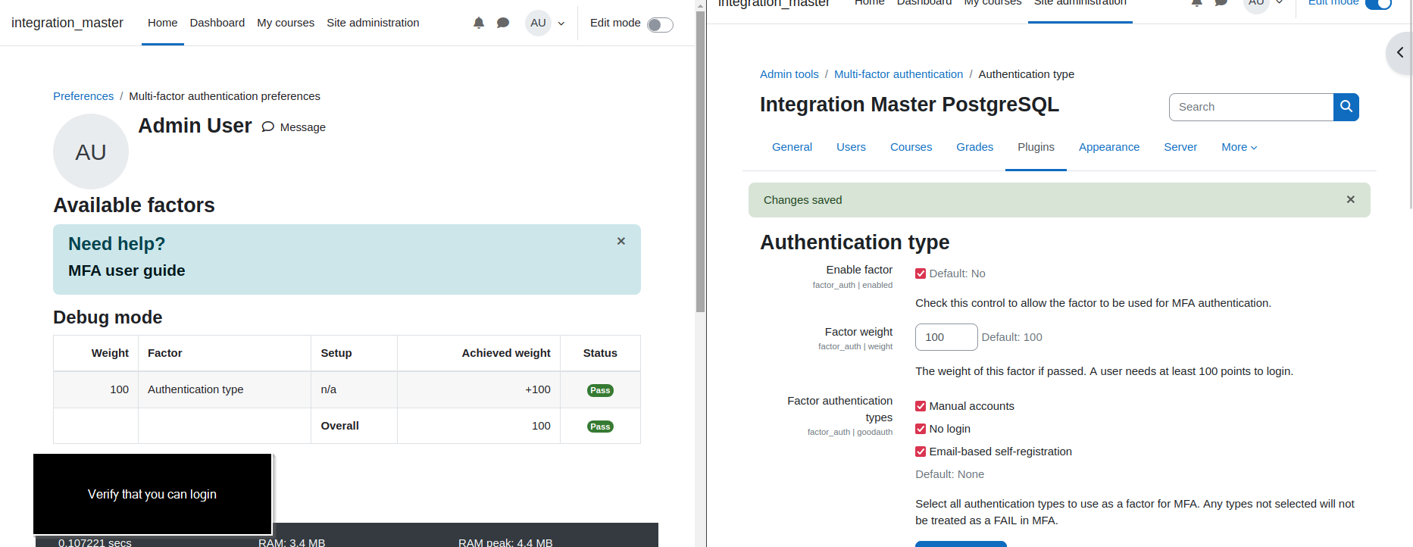
Task: Open Site administration in left window navbar
Action: pos(373,23)
